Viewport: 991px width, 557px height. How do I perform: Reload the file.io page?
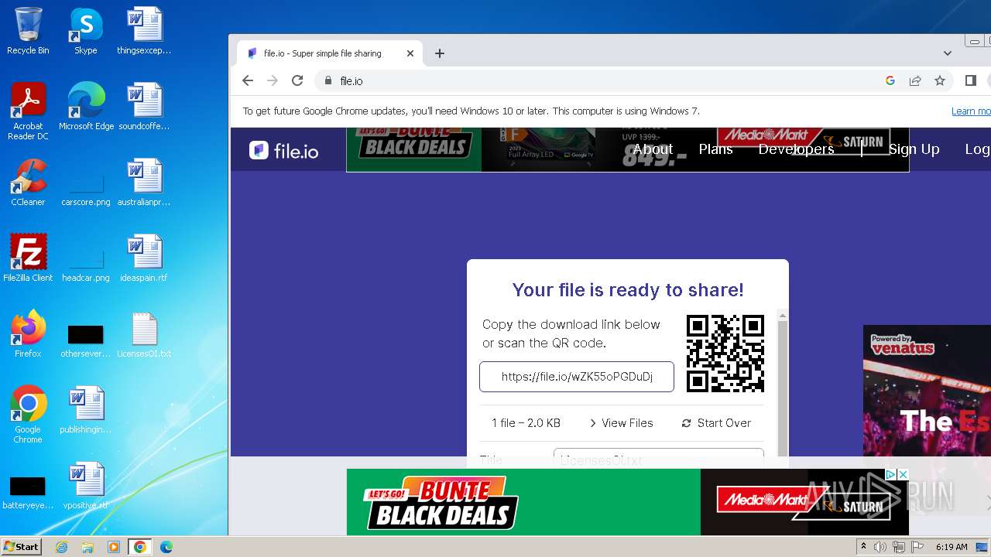pos(297,80)
